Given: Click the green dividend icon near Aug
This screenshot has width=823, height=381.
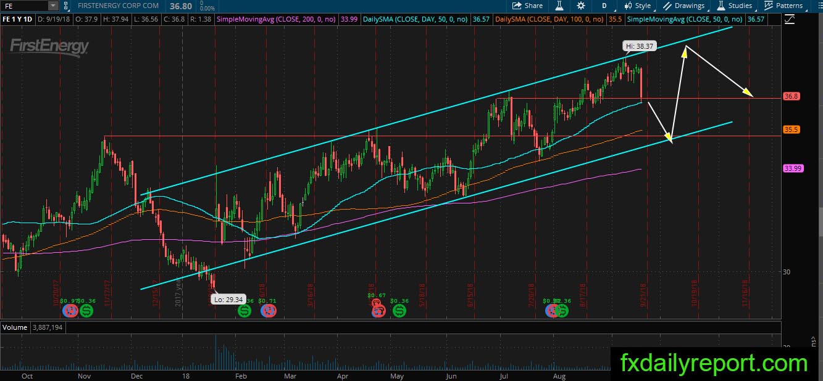Looking at the screenshot, I should click(x=562, y=310).
